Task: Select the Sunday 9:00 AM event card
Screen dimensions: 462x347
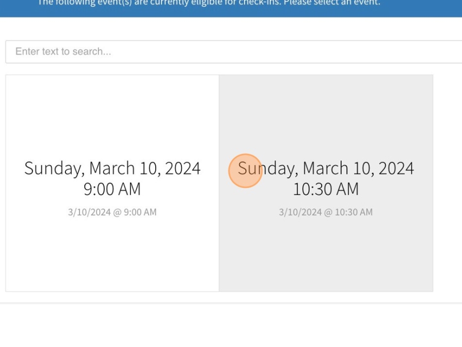Action: pyautogui.click(x=112, y=183)
